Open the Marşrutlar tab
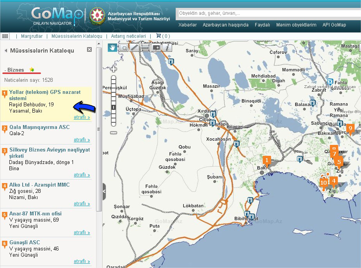Viewport: 361px width, 268px height. click(32, 36)
